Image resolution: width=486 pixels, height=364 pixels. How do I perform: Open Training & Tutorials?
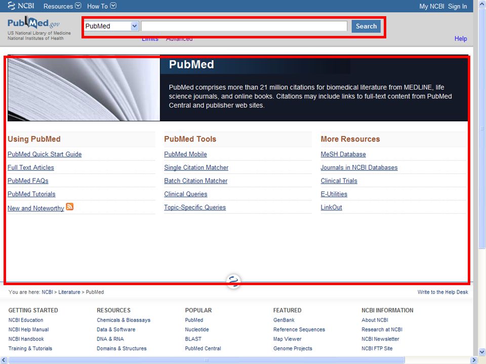click(30, 348)
